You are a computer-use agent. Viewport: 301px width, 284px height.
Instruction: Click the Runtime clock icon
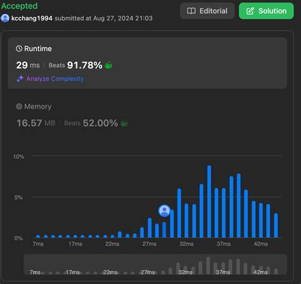tap(19, 48)
